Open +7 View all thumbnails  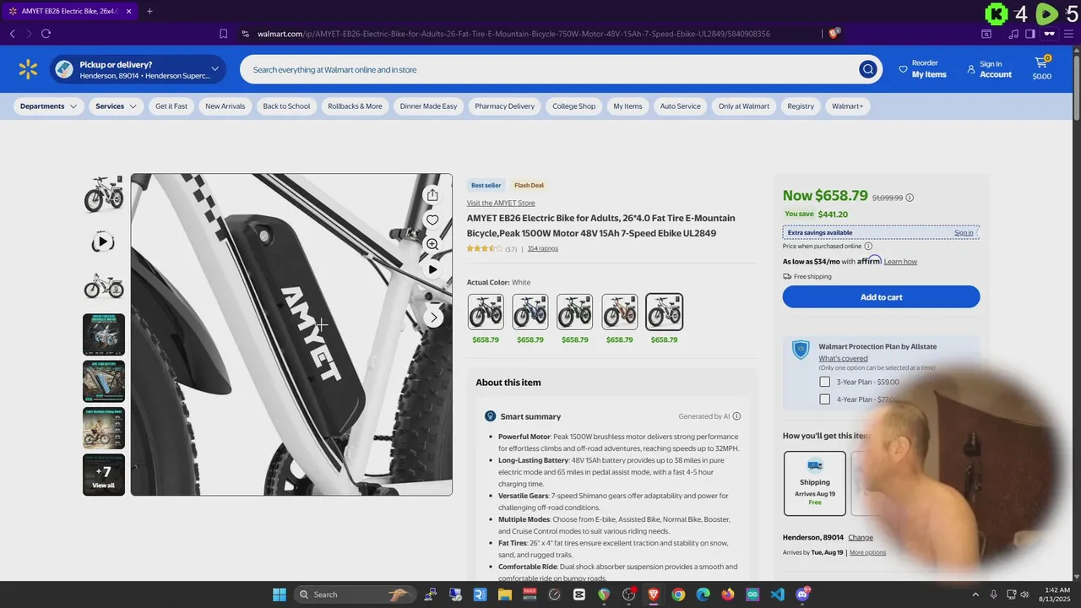coord(104,475)
